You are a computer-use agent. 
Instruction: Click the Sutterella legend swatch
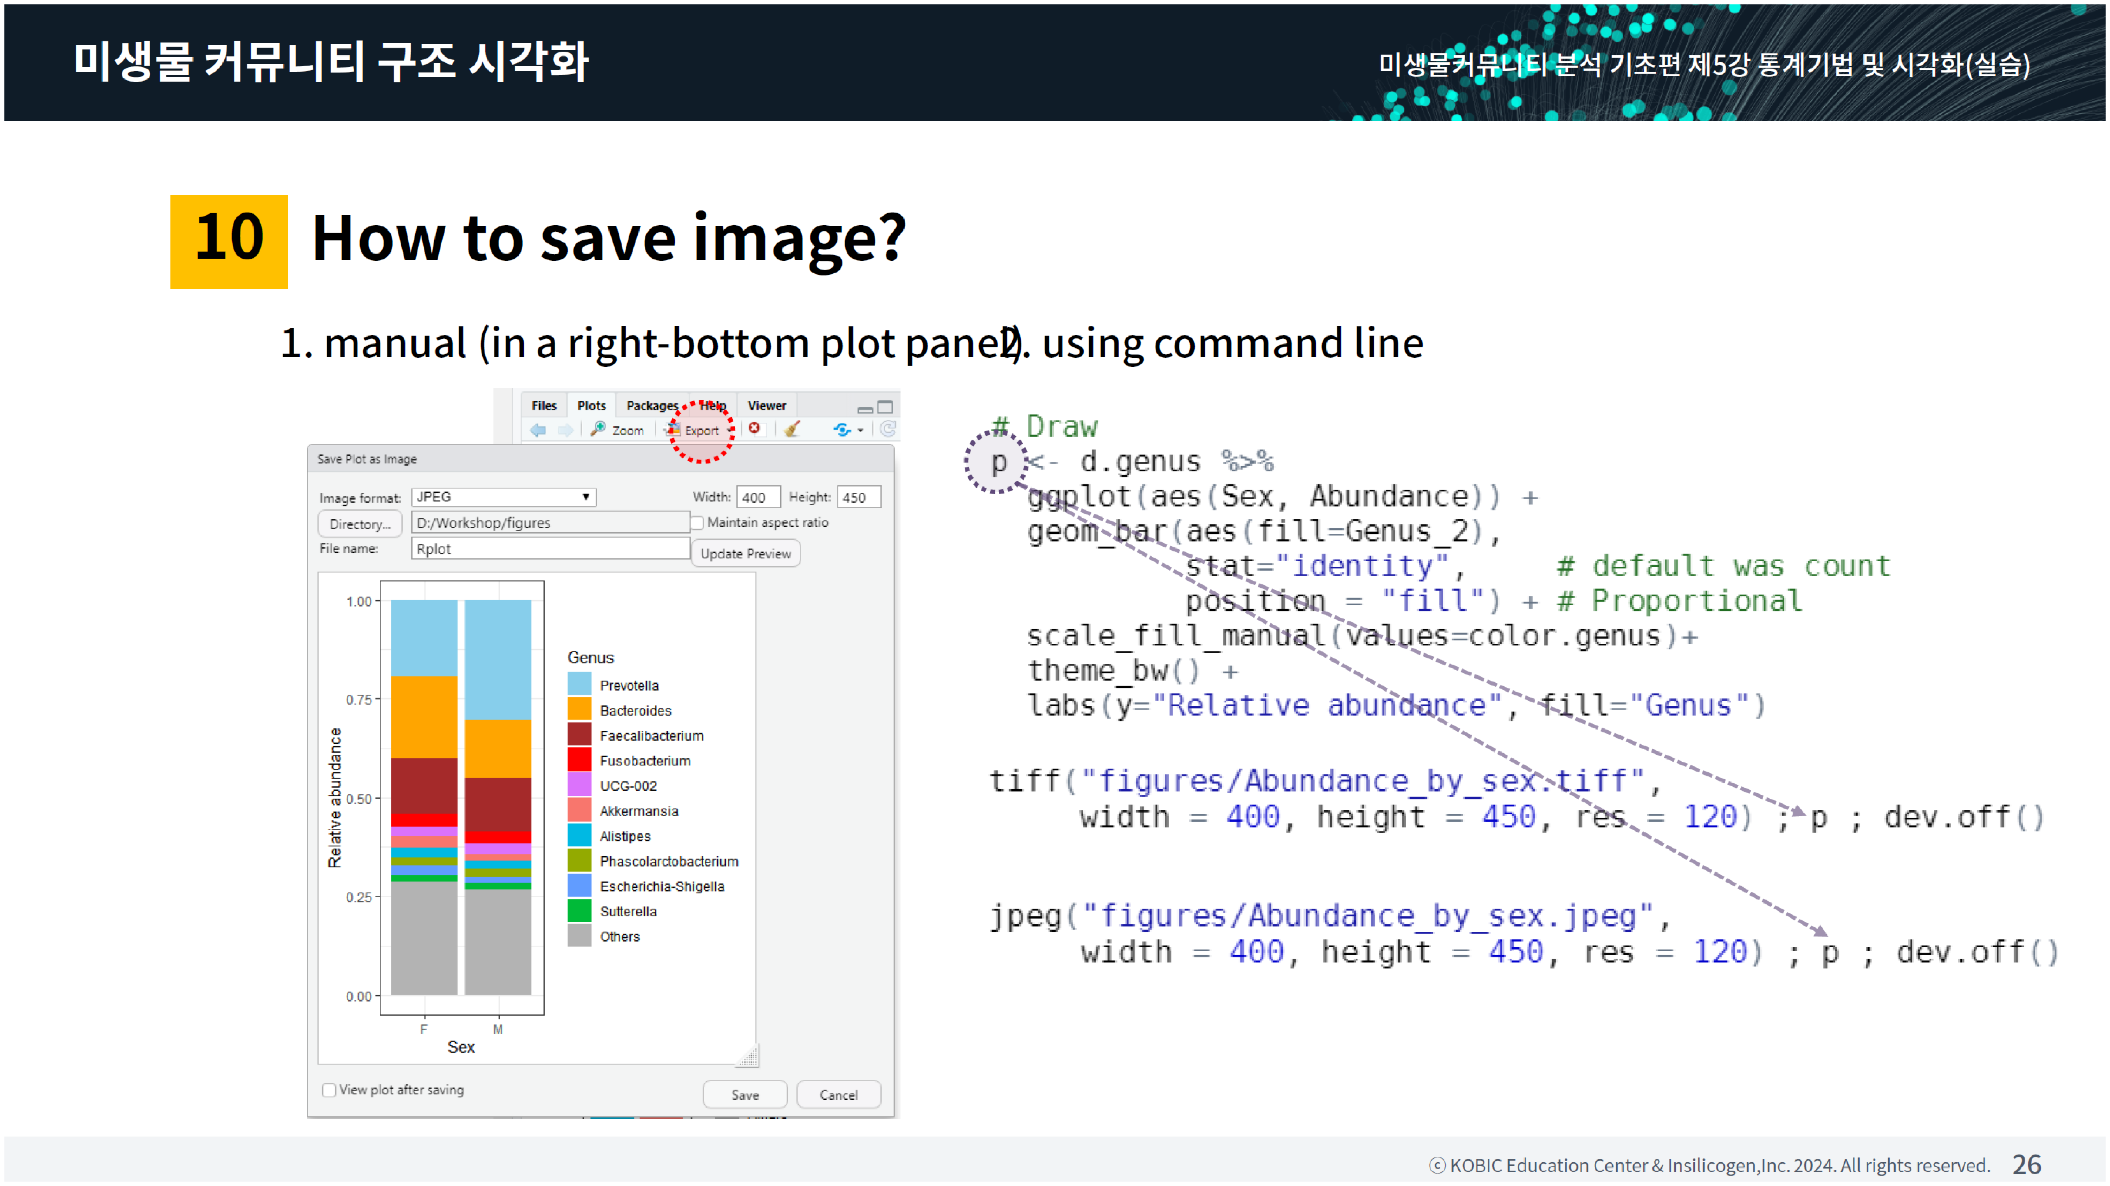(x=579, y=911)
